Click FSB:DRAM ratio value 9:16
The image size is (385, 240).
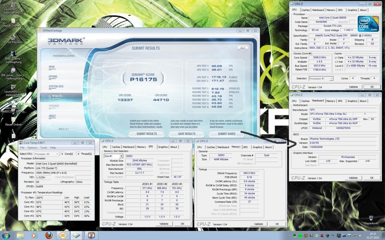coord(249,177)
